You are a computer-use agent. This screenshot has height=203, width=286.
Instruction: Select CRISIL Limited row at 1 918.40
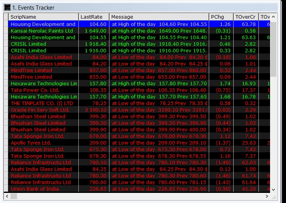(139, 44)
